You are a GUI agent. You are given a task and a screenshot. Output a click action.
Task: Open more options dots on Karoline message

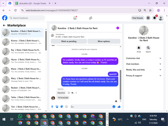(76, 93)
